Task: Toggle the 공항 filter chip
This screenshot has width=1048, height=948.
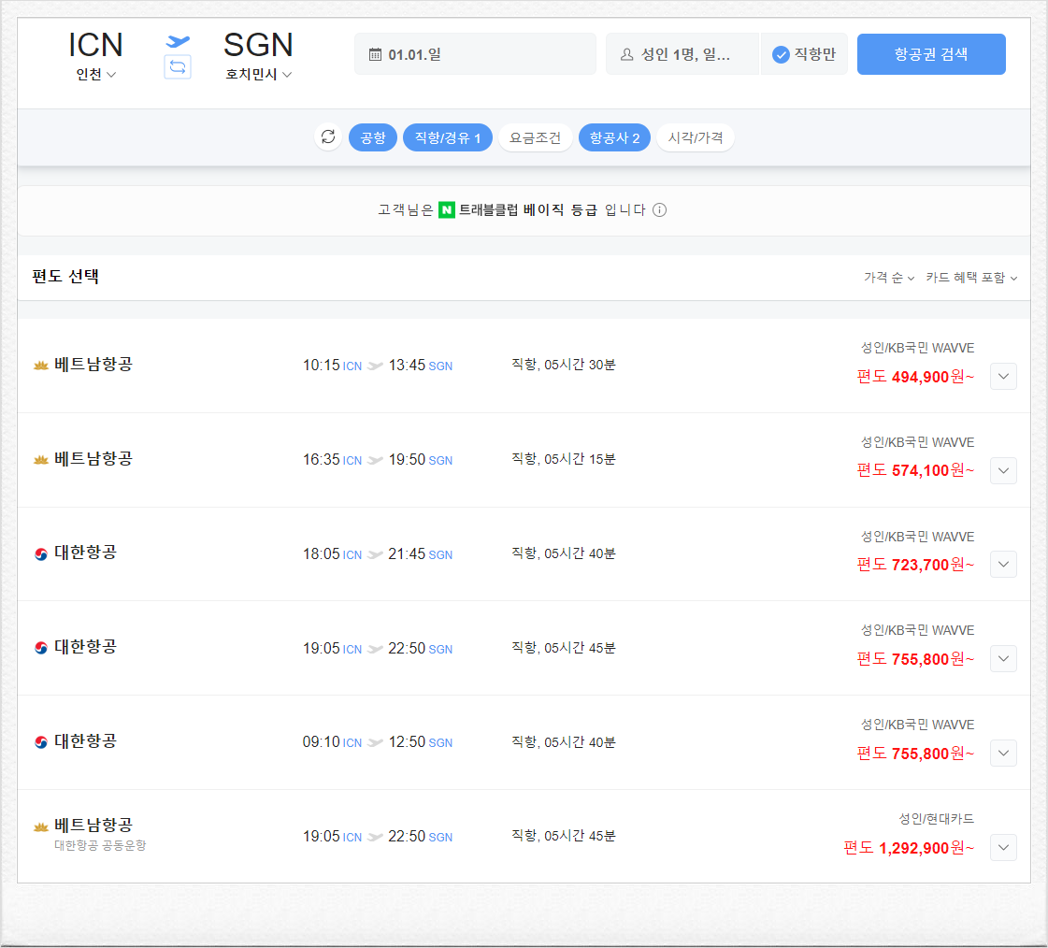Action: coord(373,137)
